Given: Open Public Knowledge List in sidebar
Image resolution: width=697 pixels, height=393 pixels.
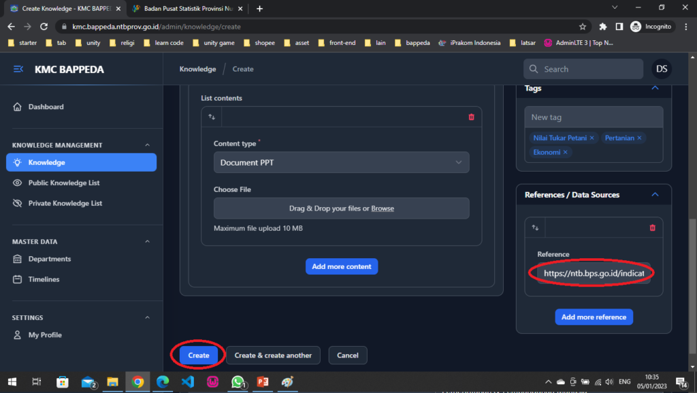Looking at the screenshot, I should 64,183.
